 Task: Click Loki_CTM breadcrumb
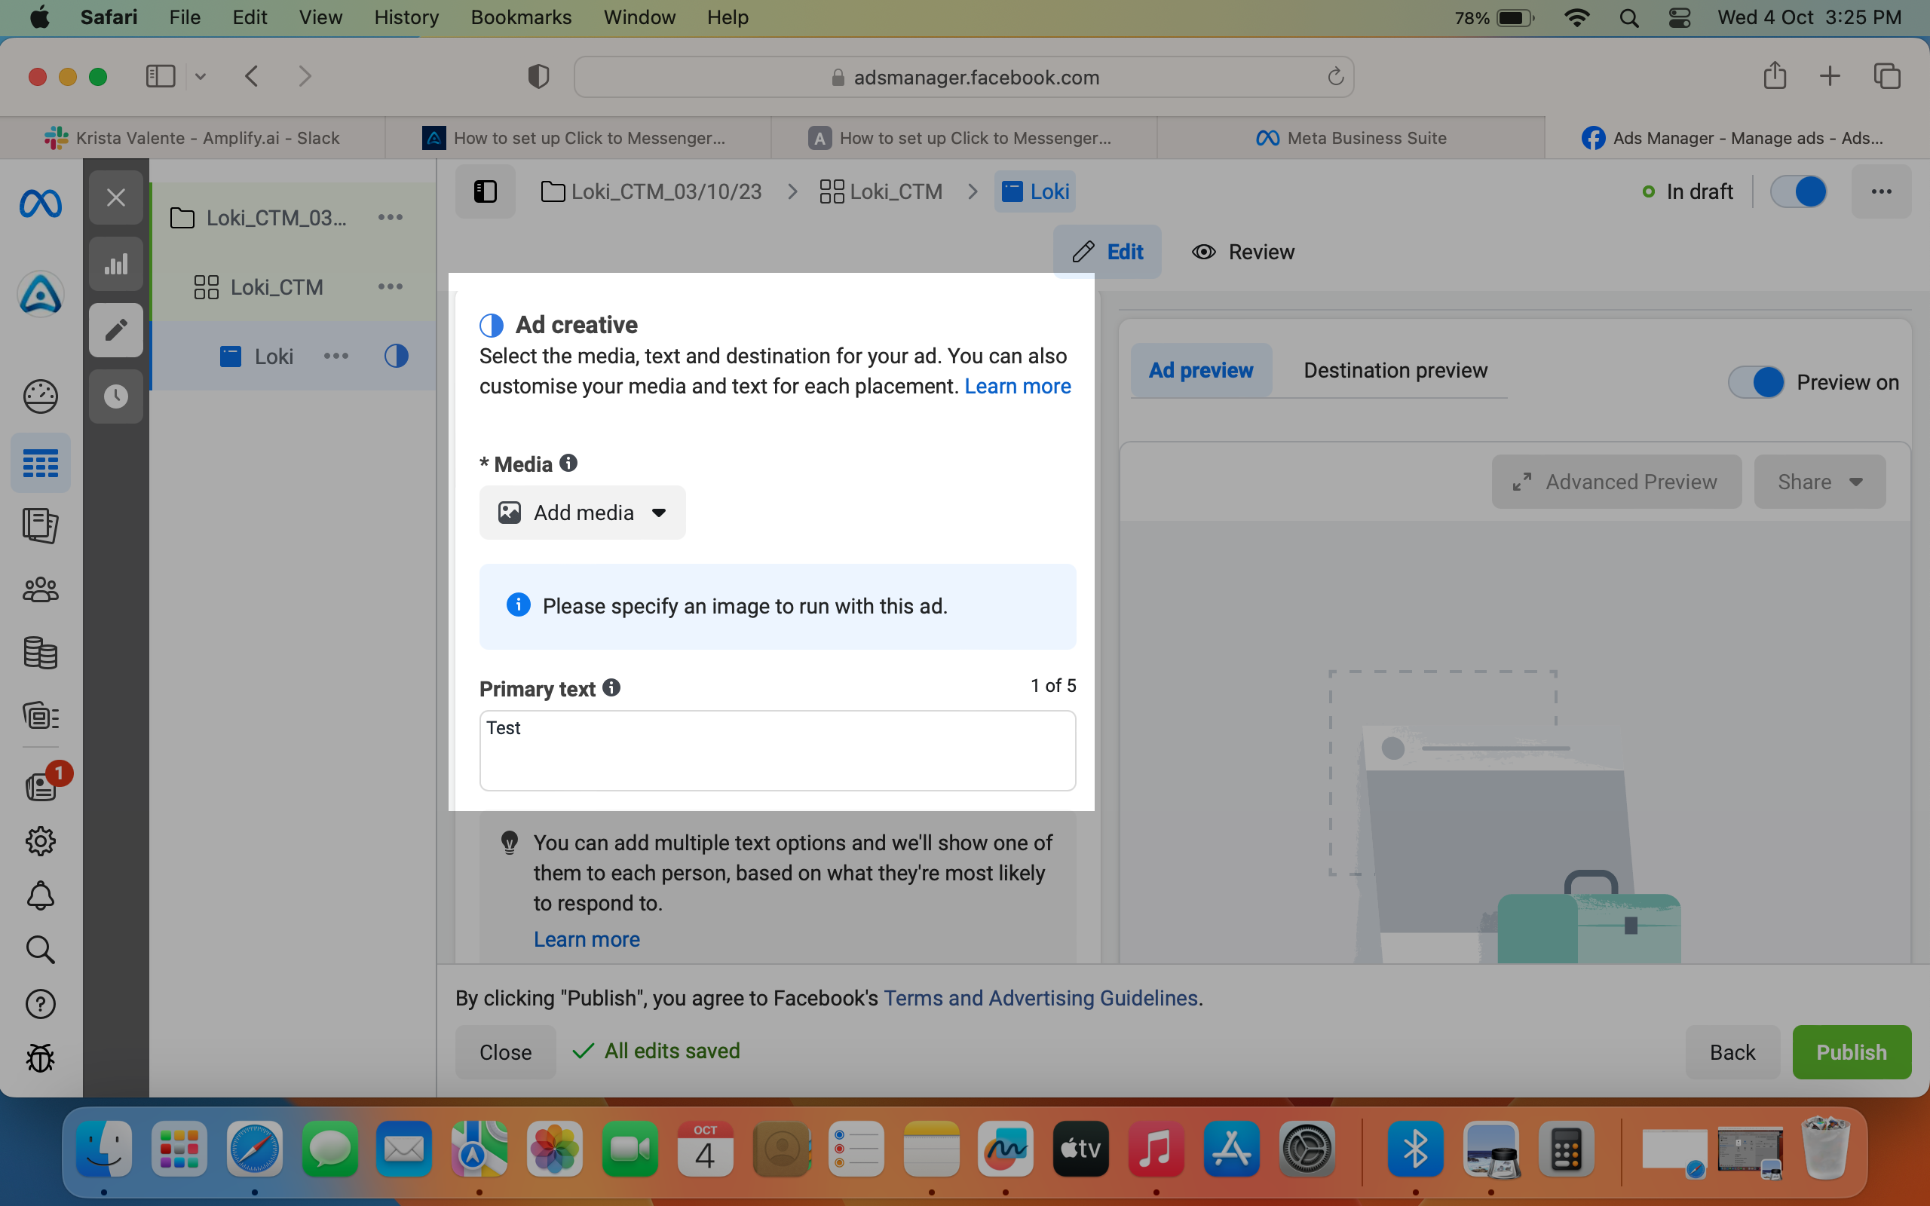[x=881, y=191]
